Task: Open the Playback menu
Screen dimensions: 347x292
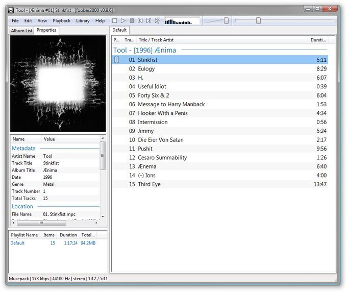Action: [x=62, y=21]
